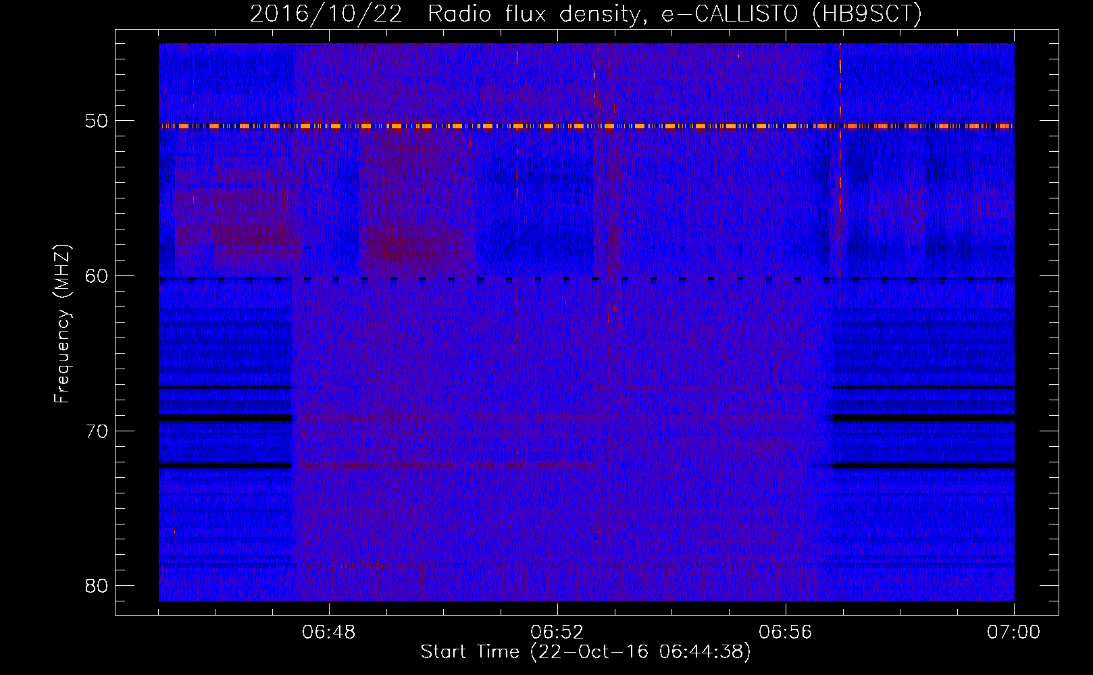The width and height of the screenshot is (1093, 675).
Task: Click the 07:00 time tick label
Action: [x=1014, y=632]
